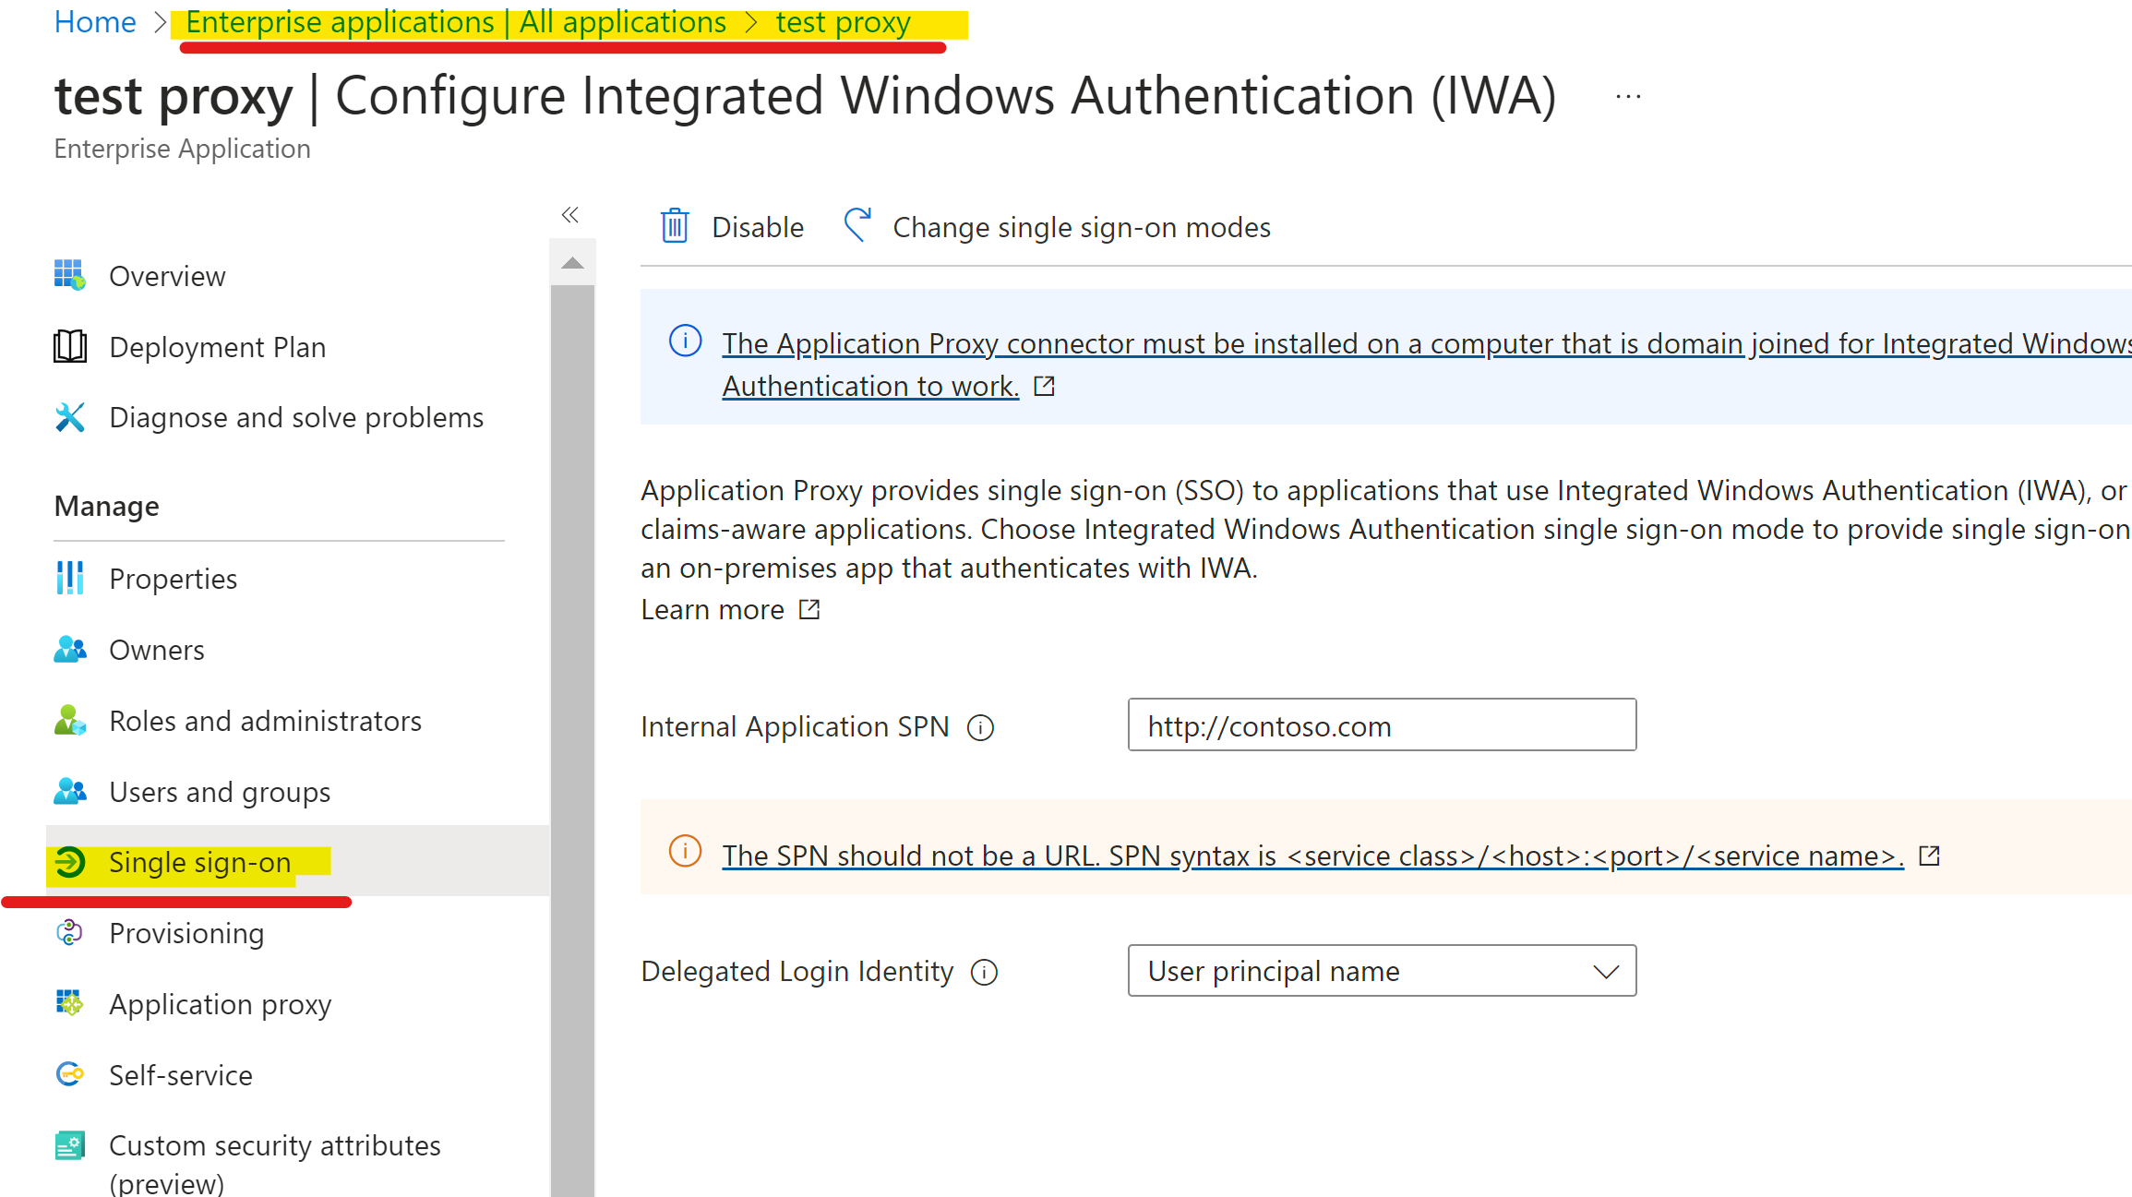Click the Deployment Plan book icon
This screenshot has width=2132, height=1197.
[x=70, y=346]
